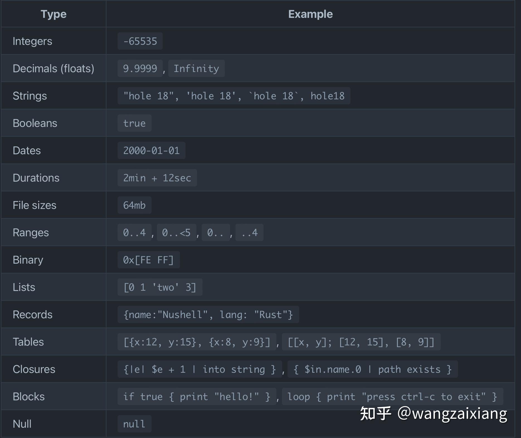
Task: Select the 64mb file size snippet
Action: pyautogui.click(x=134, y=205)
